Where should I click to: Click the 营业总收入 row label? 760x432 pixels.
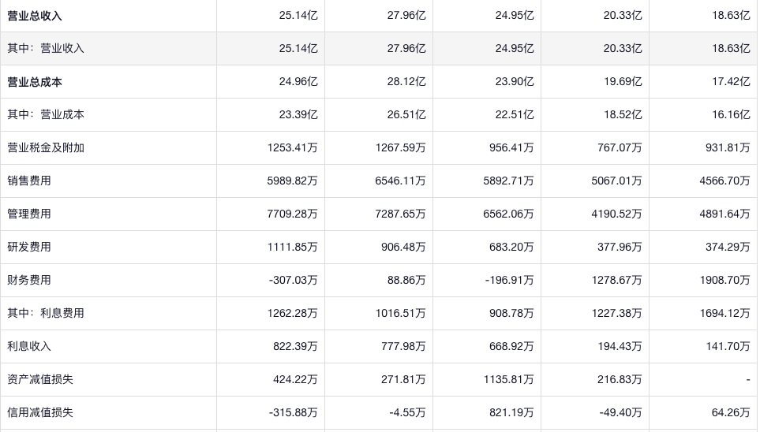35,16
